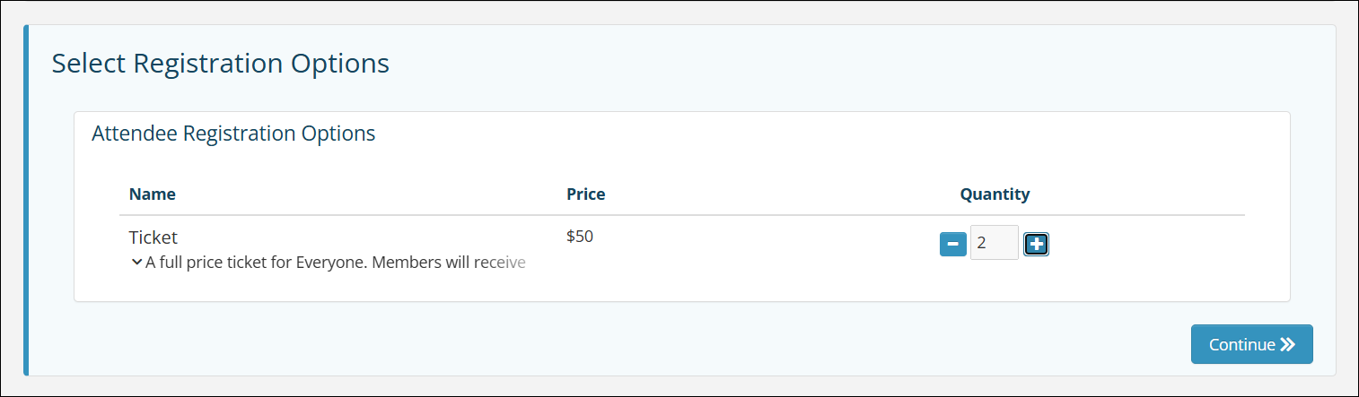Screen dimensions: 1359x397
Task: Expand the ticket description chevron
Action: pos(136,263)
